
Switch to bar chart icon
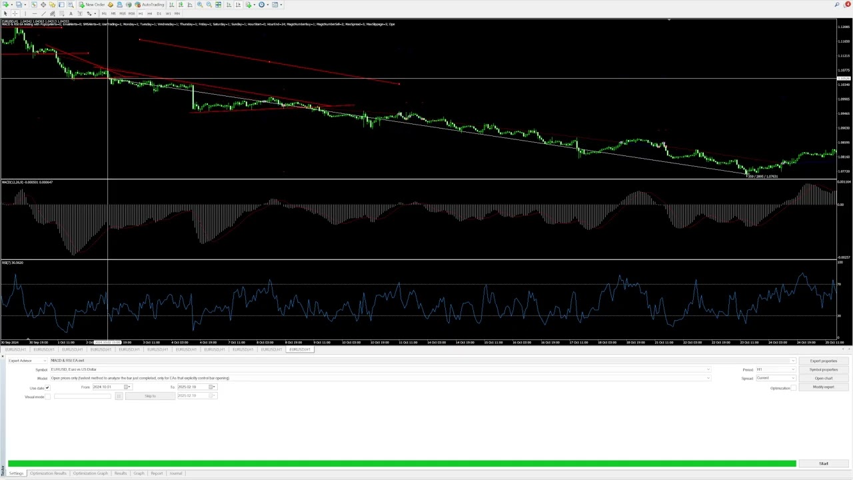171,5
